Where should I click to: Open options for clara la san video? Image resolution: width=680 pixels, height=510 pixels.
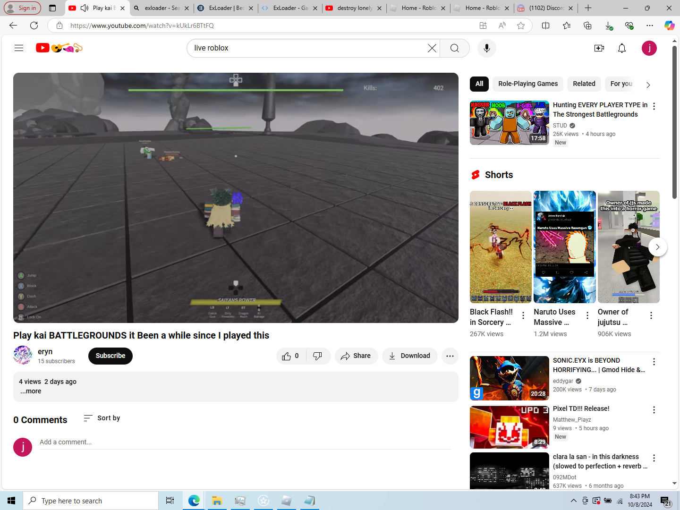tap(654, 458)
